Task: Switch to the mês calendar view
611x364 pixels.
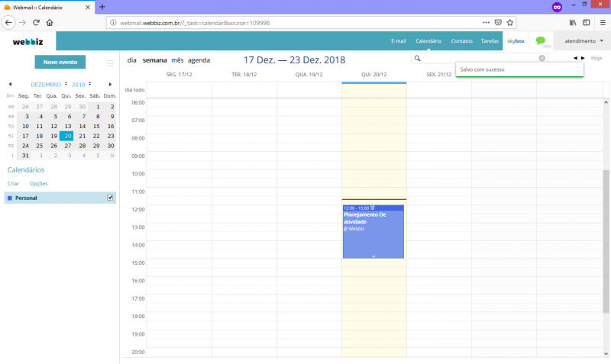Action: (x=177, y=60)
